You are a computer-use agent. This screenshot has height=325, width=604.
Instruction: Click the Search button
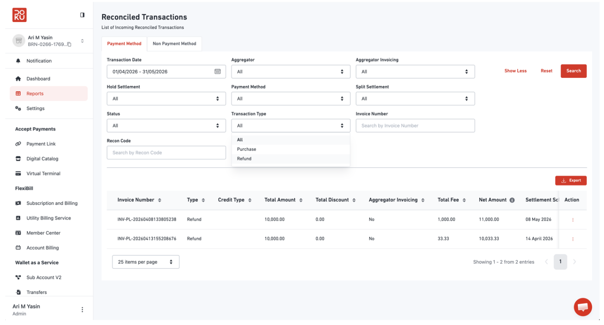(x=574, y=71)
